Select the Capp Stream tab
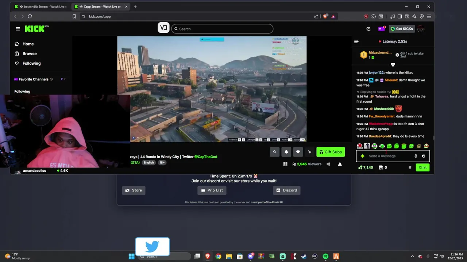Viewport: 467px width, 262px height. [x=101, y=7]
